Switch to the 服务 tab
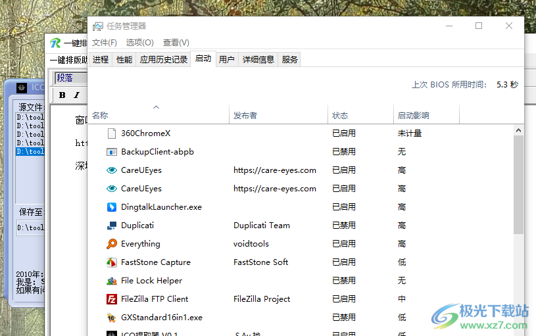This screenshot has width=536, height=336. (289, 59)
